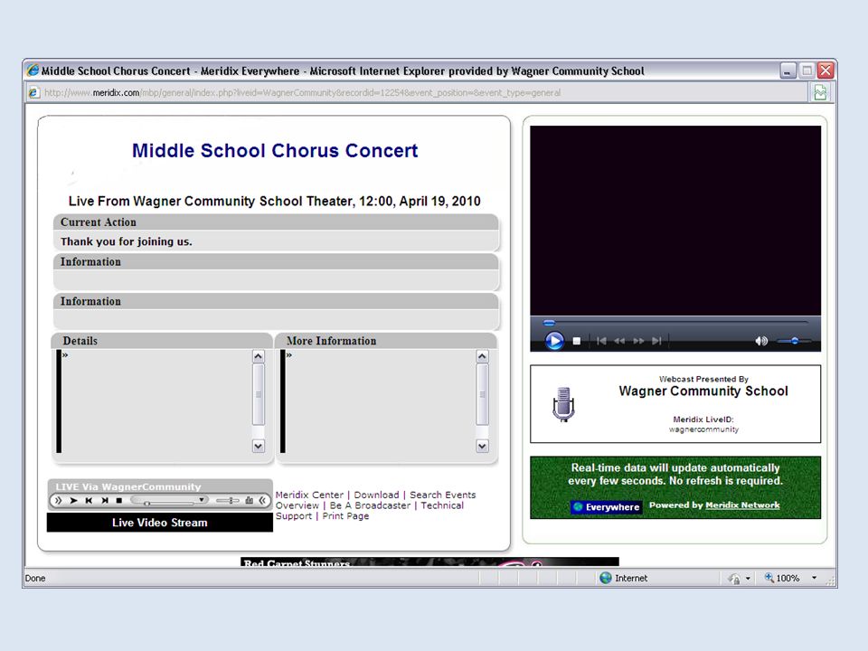Close the Internet Explorer window

point(826,71)
